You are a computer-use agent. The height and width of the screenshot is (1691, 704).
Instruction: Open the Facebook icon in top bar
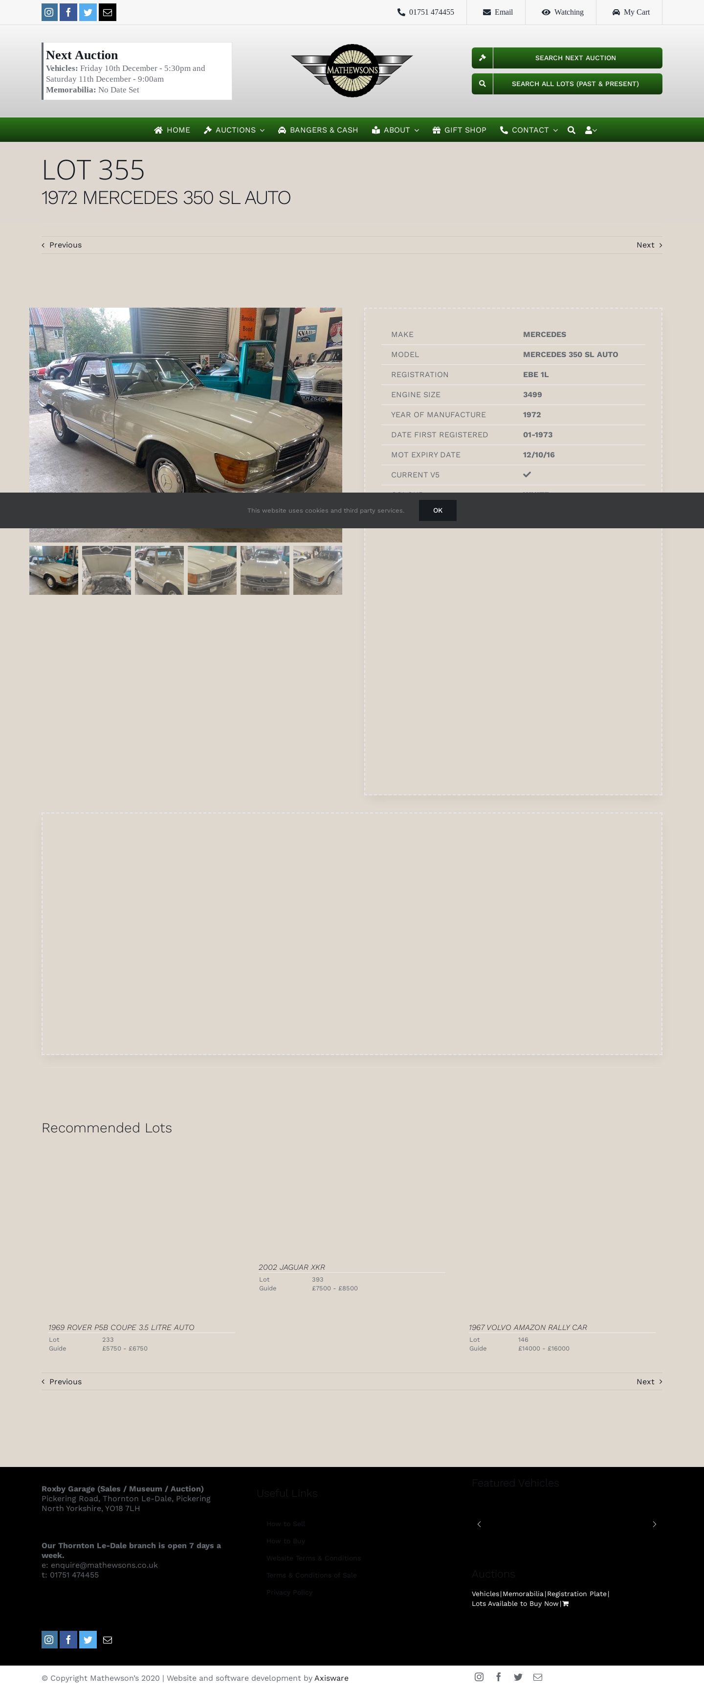[x=68, y=12]
